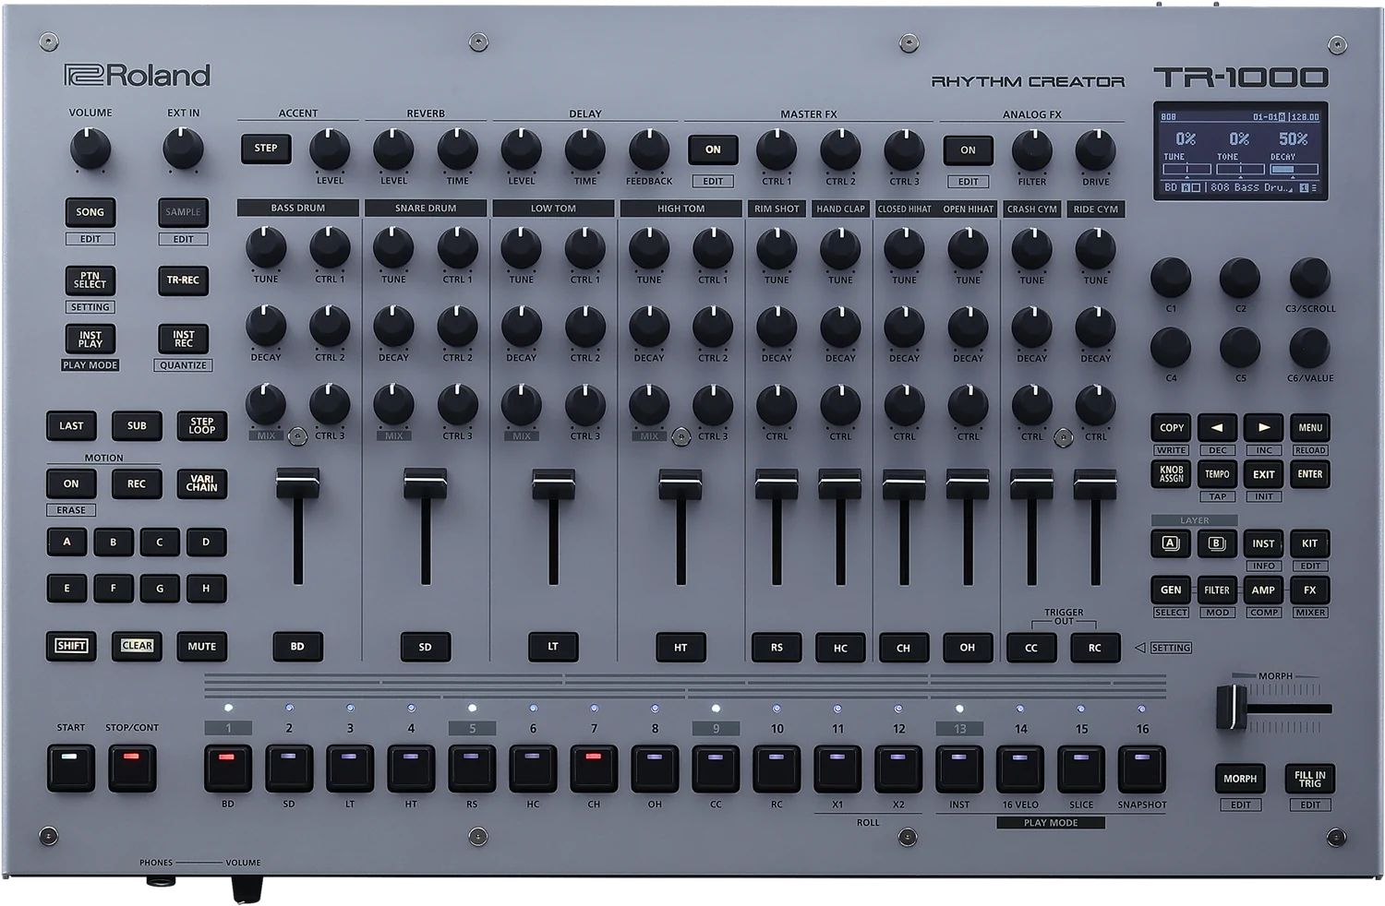The height and width of the screenshot is (906, 1385).
Task: Click the FILTER button
Action: tap(1217, 590)
